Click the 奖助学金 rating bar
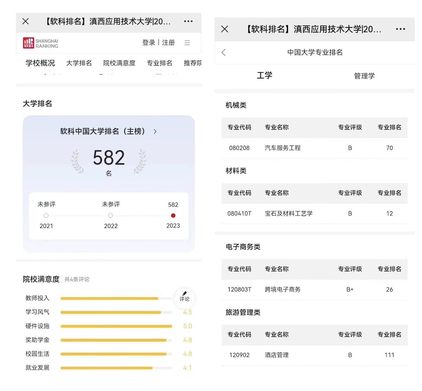The image size is (422, 391). click(116, 340)
